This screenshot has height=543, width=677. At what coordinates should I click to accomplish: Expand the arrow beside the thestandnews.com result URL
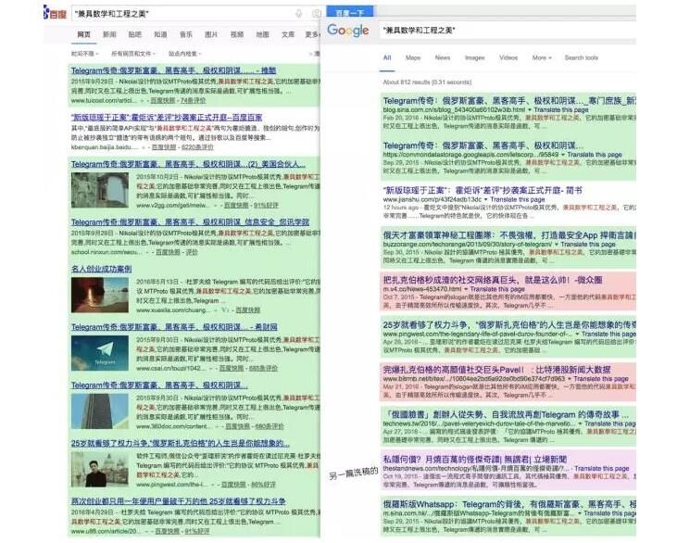570,469
